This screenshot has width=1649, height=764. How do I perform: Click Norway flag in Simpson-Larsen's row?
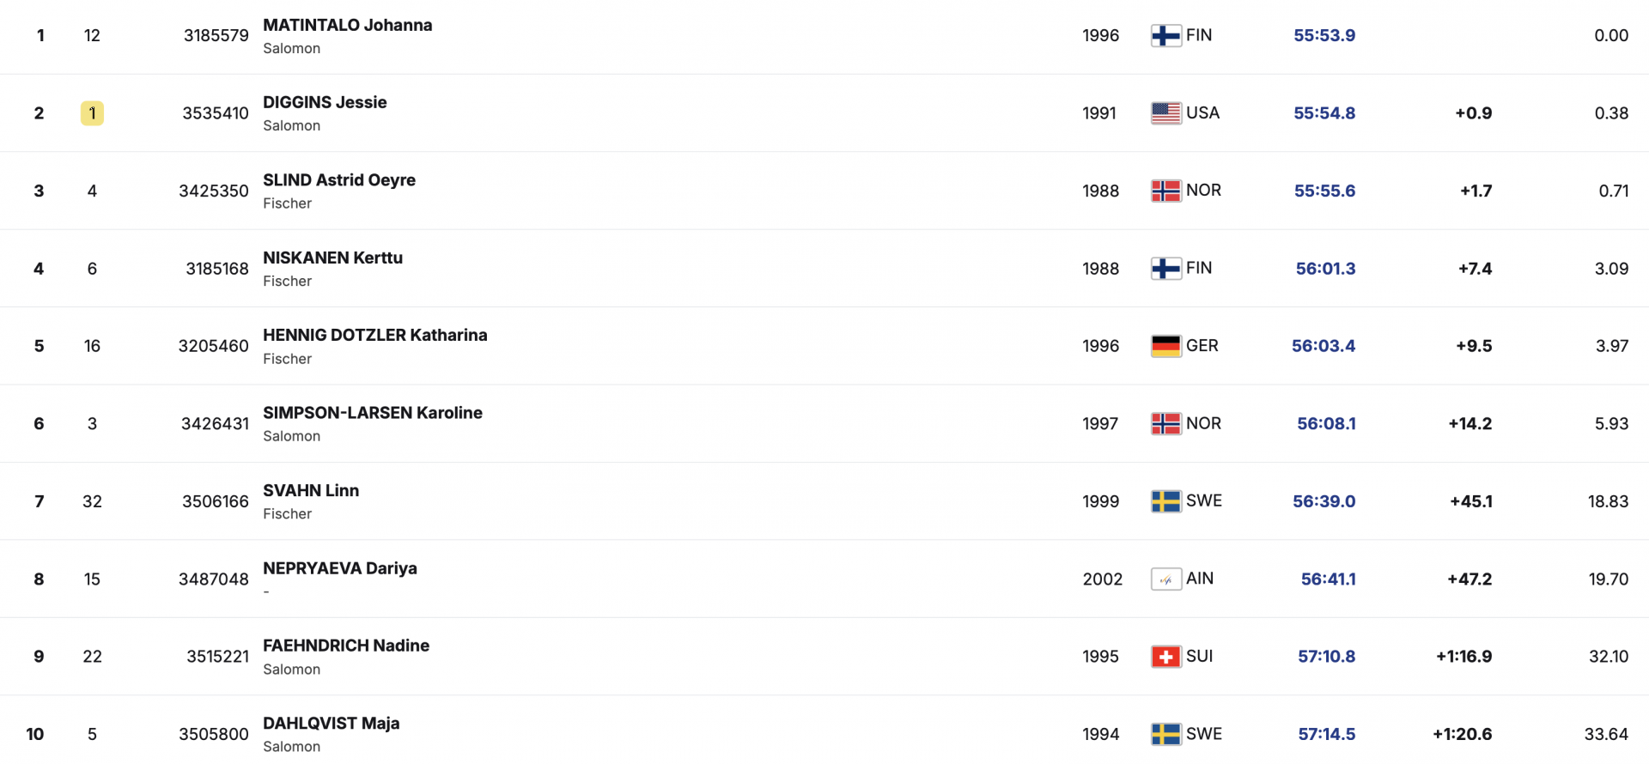click(x=1165, y=424)
